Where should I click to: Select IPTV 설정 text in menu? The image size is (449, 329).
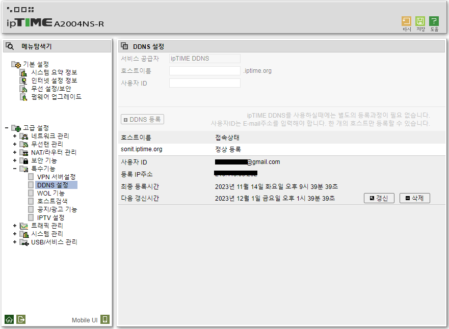tap(50, 217)
